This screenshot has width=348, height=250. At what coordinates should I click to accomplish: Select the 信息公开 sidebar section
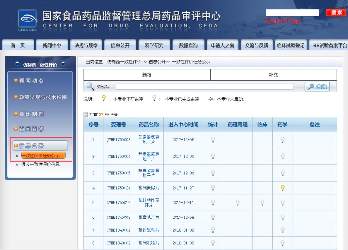[x=40, y=145]
